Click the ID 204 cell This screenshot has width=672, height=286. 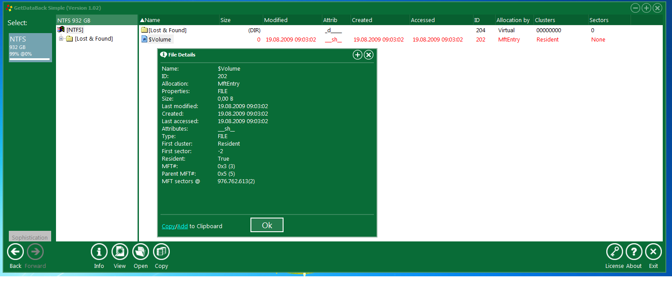tap(481, 30)
